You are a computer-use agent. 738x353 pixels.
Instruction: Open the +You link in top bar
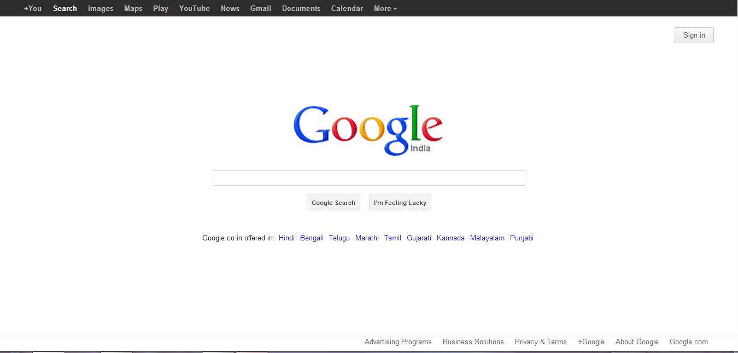(x=33, y=8)
